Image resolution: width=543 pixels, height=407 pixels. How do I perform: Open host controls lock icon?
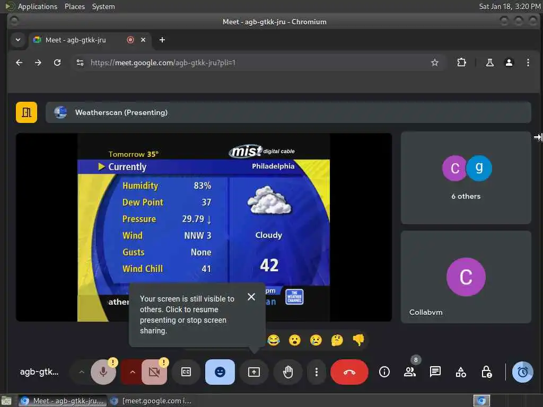coord(487,372)
